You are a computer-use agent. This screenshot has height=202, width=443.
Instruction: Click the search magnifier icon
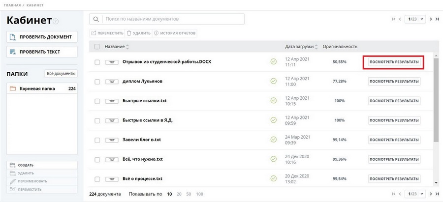[96, 19]
